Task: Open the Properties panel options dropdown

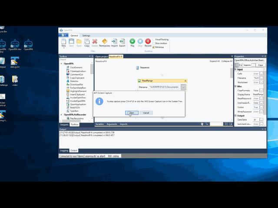Action: [262, 56]
